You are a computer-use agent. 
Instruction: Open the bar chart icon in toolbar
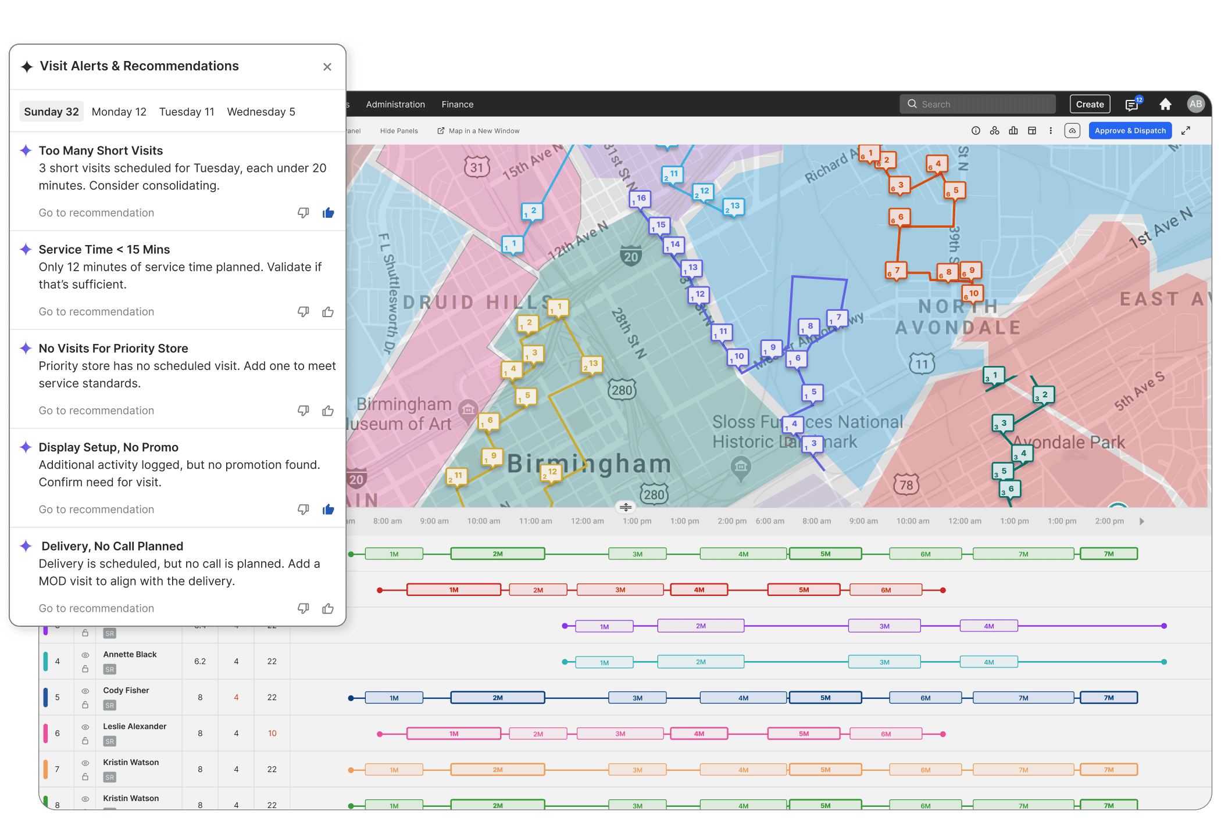tap(1013, 131)
